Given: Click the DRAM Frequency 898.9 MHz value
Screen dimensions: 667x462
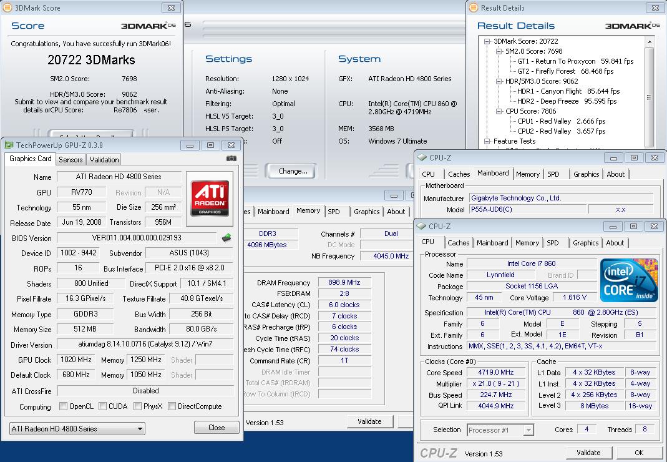Looking at the screenshot, I should 344,282.
